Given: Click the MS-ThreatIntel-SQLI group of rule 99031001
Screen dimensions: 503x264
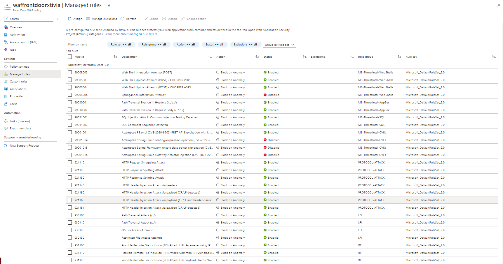Looking at the screenshot, I should coord(372,117).
